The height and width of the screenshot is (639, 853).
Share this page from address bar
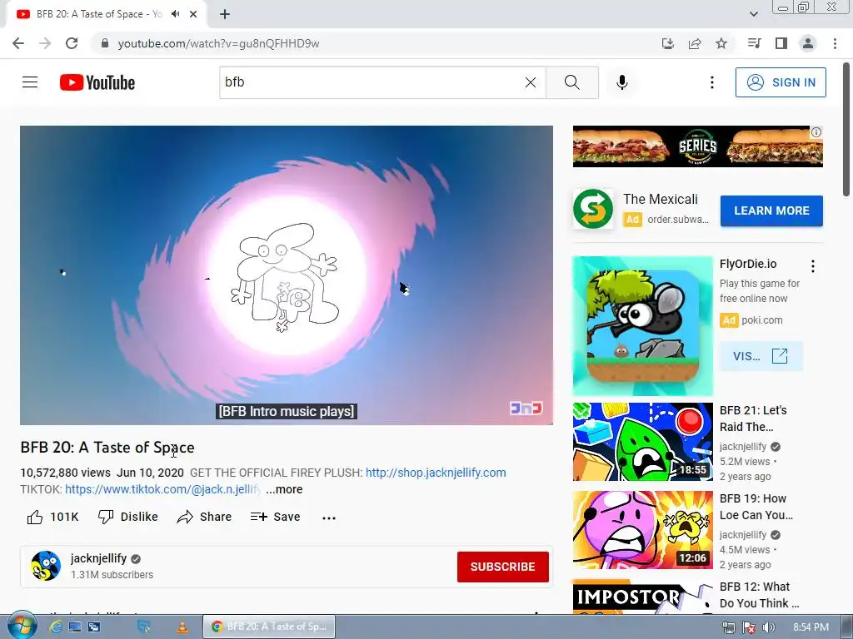(x=695, y=43)
